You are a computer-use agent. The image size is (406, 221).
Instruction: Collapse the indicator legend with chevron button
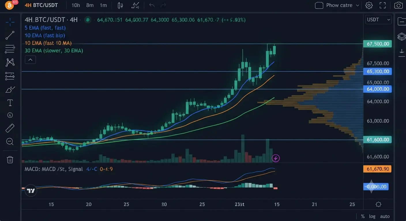[30, 60]
